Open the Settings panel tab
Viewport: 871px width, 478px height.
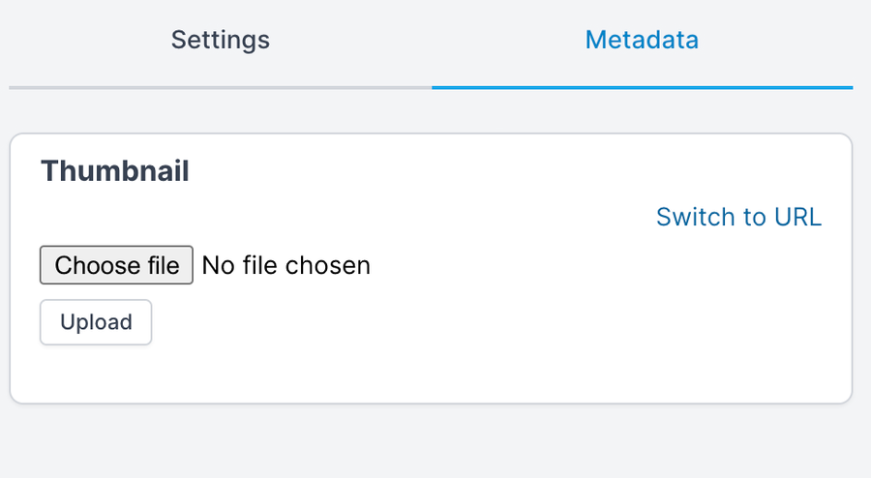click(221, 41)
